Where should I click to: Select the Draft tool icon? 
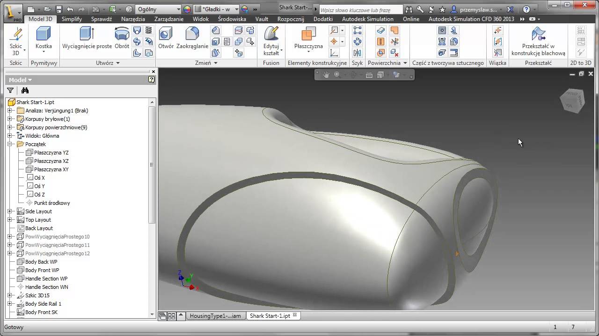click(216, 53)
